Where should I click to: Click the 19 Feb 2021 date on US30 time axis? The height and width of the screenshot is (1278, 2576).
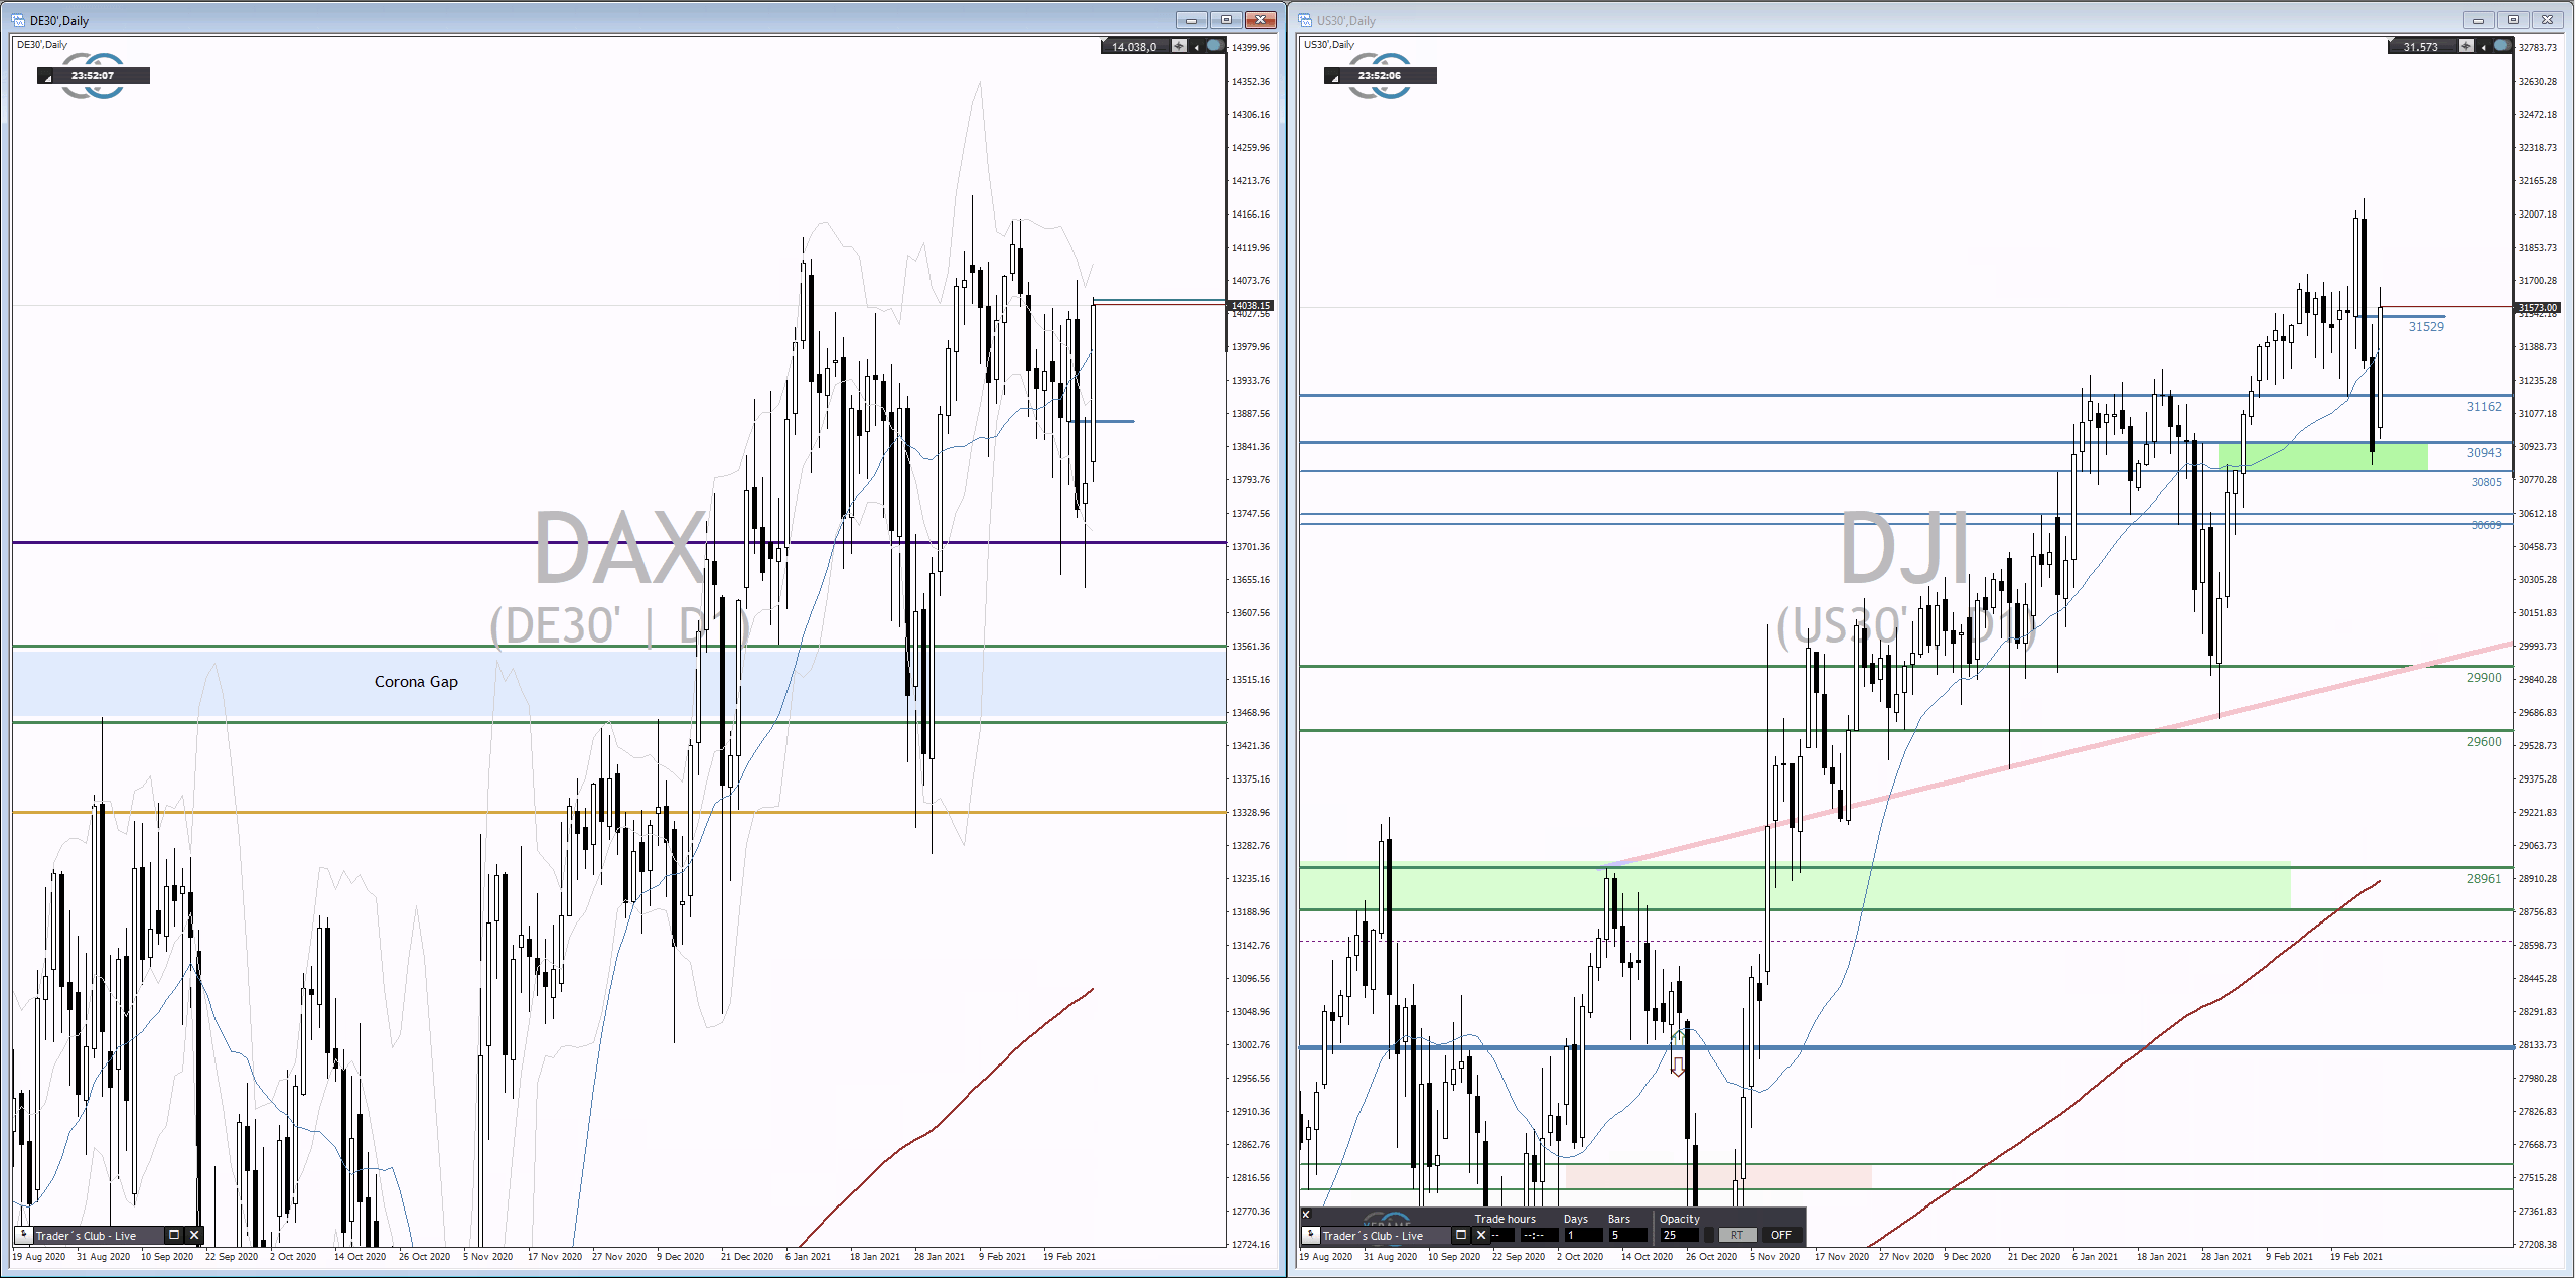click(x=2356, y=1257)
